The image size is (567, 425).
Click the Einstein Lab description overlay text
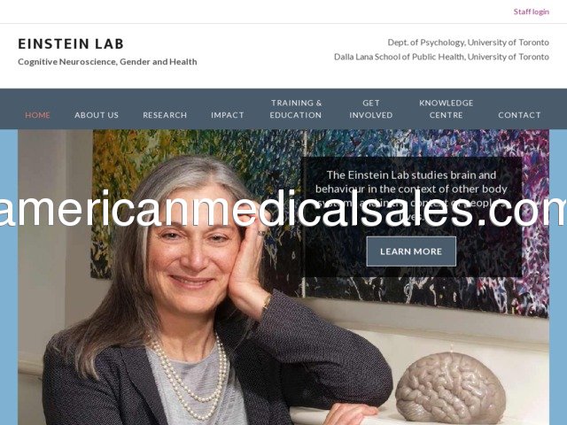point(411,196)
